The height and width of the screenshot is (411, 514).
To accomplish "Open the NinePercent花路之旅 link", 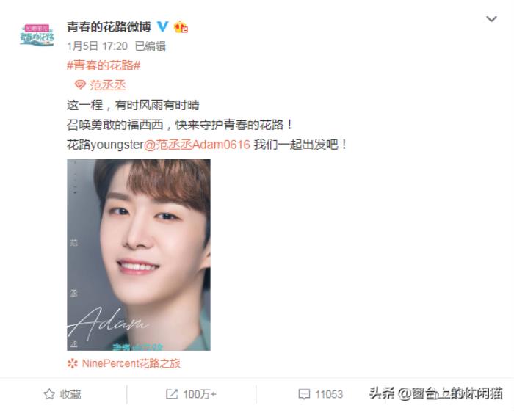I will point(131,363).
